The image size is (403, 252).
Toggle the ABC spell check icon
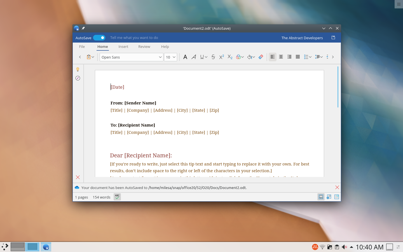point(117,197)
